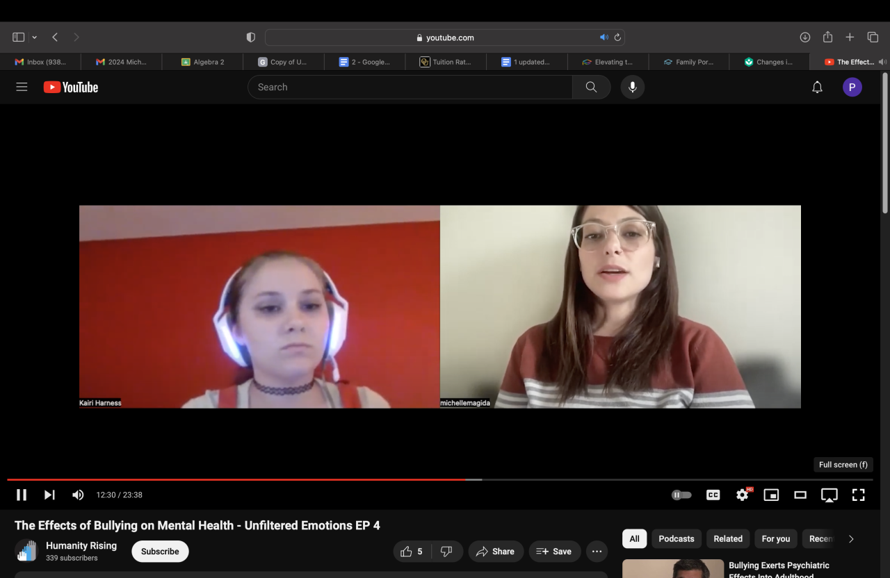This screenshot has height=578, width=890.
Task: Toggle theater mode
Action: (800, 495)
